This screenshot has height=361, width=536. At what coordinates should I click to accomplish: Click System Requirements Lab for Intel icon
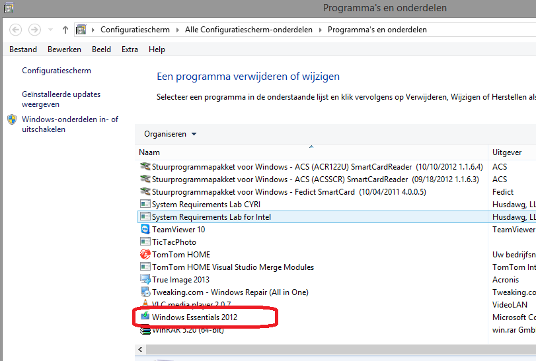pyautogui.click(x=145, y=216)
